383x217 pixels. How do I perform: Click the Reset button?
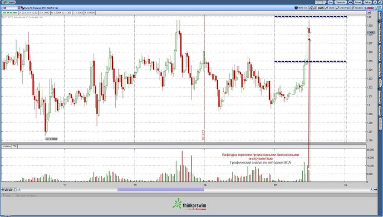[357, 2]
